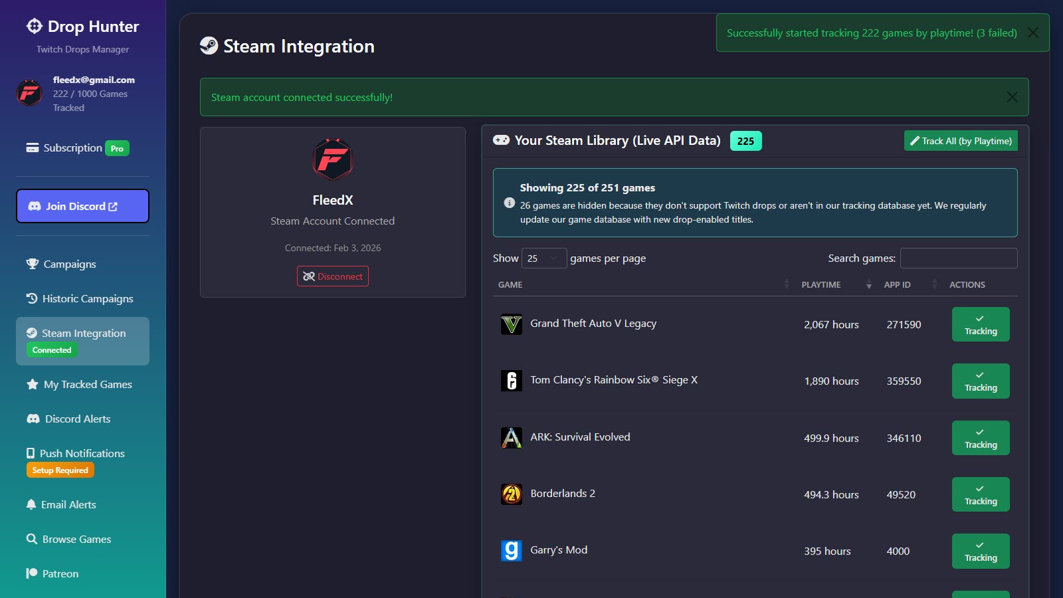The height and width of the screenshot is (598, 1063).
Task: Click the Browse Games magnifier icon
Action: coord(31,539)
